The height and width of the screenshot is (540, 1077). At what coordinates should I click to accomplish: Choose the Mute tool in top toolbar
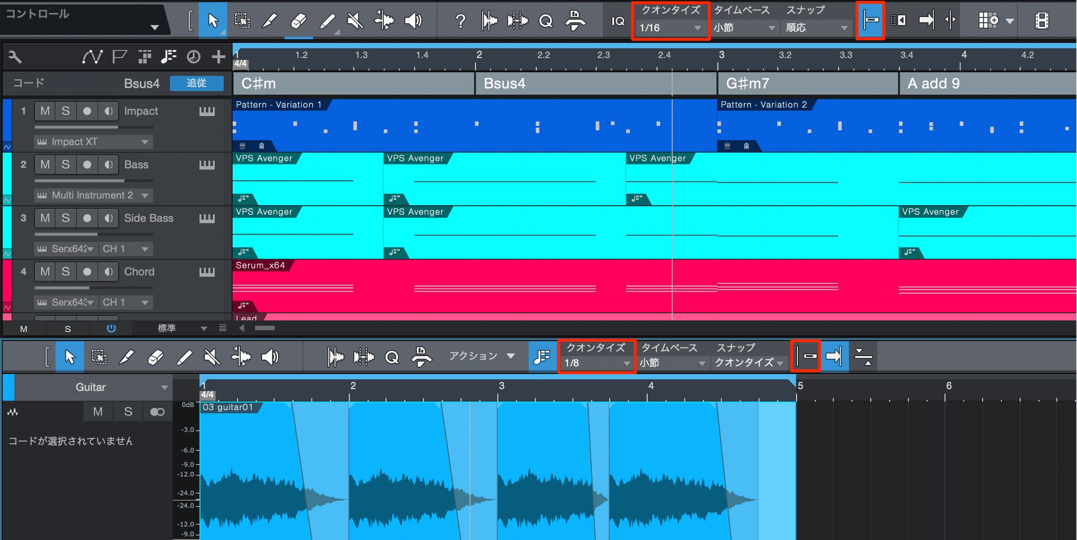(x=355, y=21)
